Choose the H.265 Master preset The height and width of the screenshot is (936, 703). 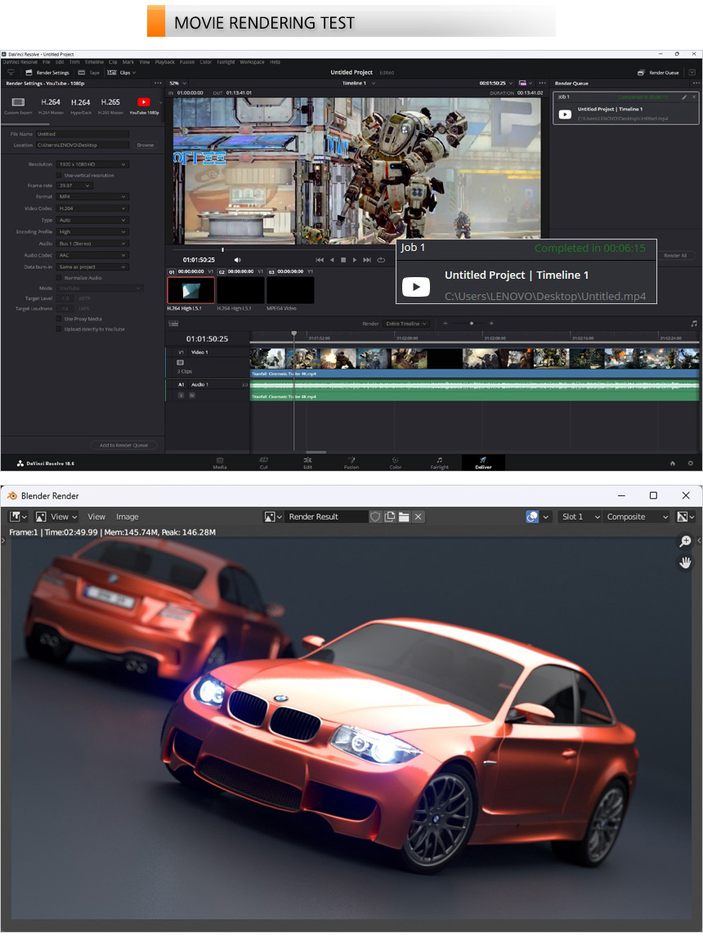click(x=110, y=105)
